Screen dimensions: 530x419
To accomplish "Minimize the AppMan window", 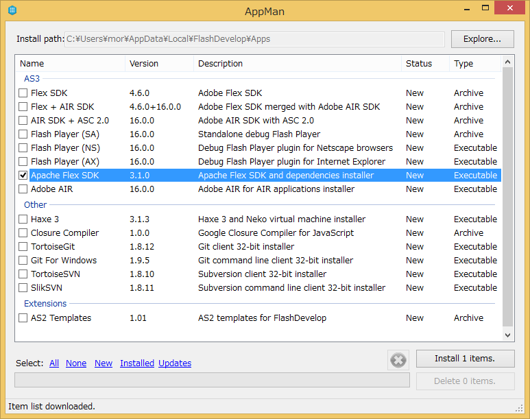I will coord(467,9).
